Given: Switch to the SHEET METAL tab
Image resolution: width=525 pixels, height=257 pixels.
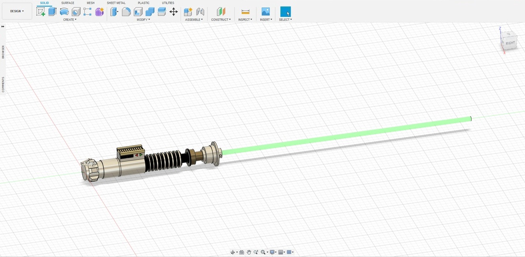Looking at the screenshot, I should 116,3.
